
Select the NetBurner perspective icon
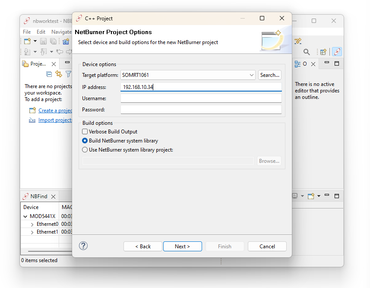[337, 52]
